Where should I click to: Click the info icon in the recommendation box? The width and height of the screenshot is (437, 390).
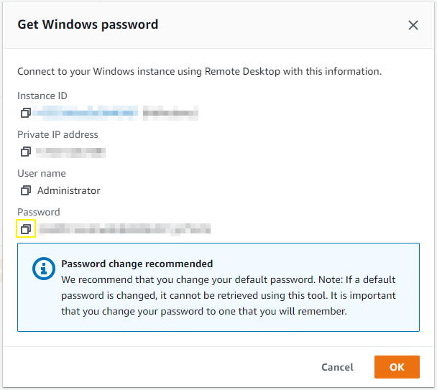44,269
